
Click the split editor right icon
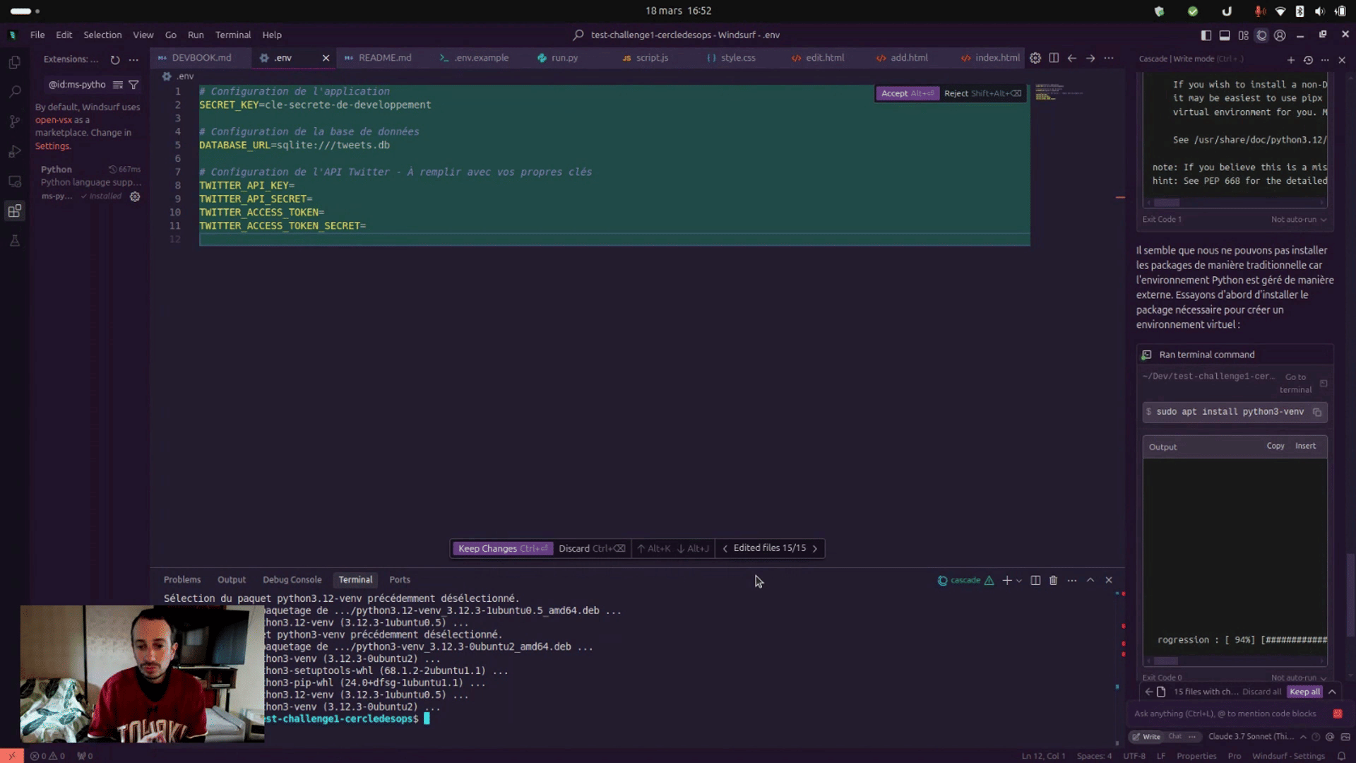1054,58
